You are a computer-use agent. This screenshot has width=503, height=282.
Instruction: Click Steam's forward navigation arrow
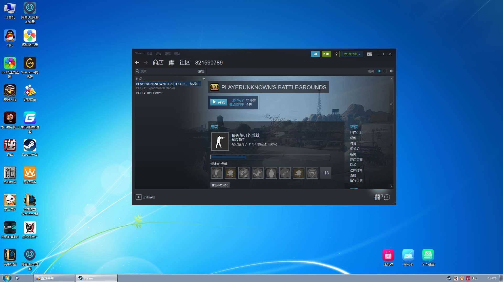[x=146, y=63]
